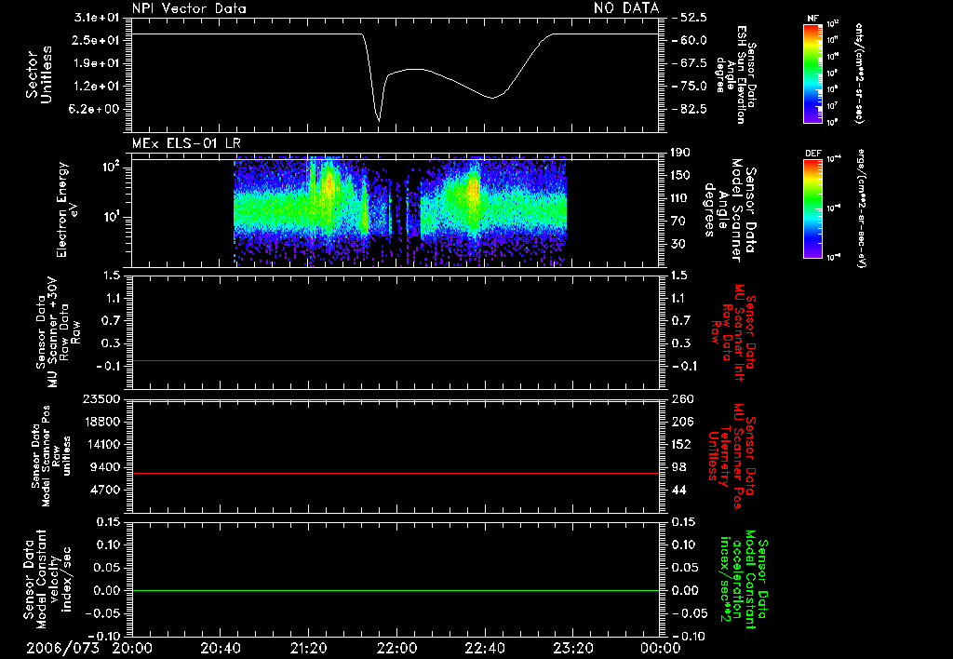Click the 152 telemetry tick label
The image size is (953, 659).
pos(682,444)
